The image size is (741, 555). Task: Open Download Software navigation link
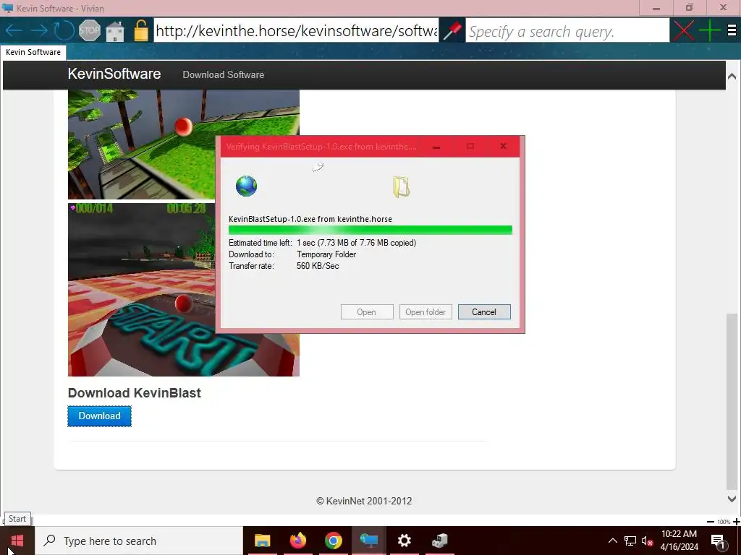223,74
